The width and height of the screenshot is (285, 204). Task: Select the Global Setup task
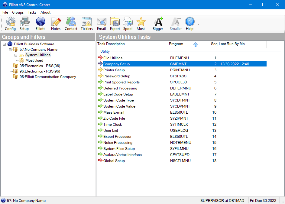click(114, 161)
